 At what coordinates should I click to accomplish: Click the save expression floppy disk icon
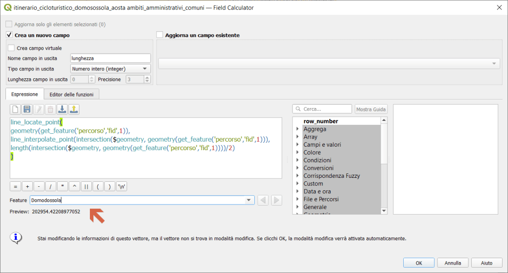27,109
